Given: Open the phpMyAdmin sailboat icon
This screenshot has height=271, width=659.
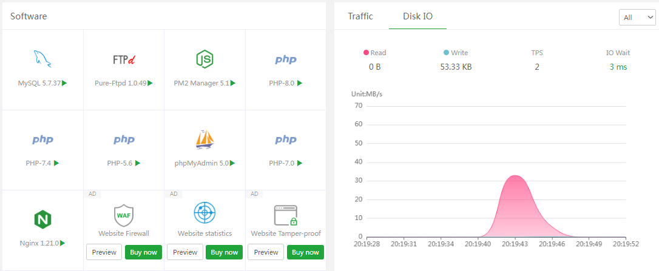Looking at the screenshot, I should [204, 139].
